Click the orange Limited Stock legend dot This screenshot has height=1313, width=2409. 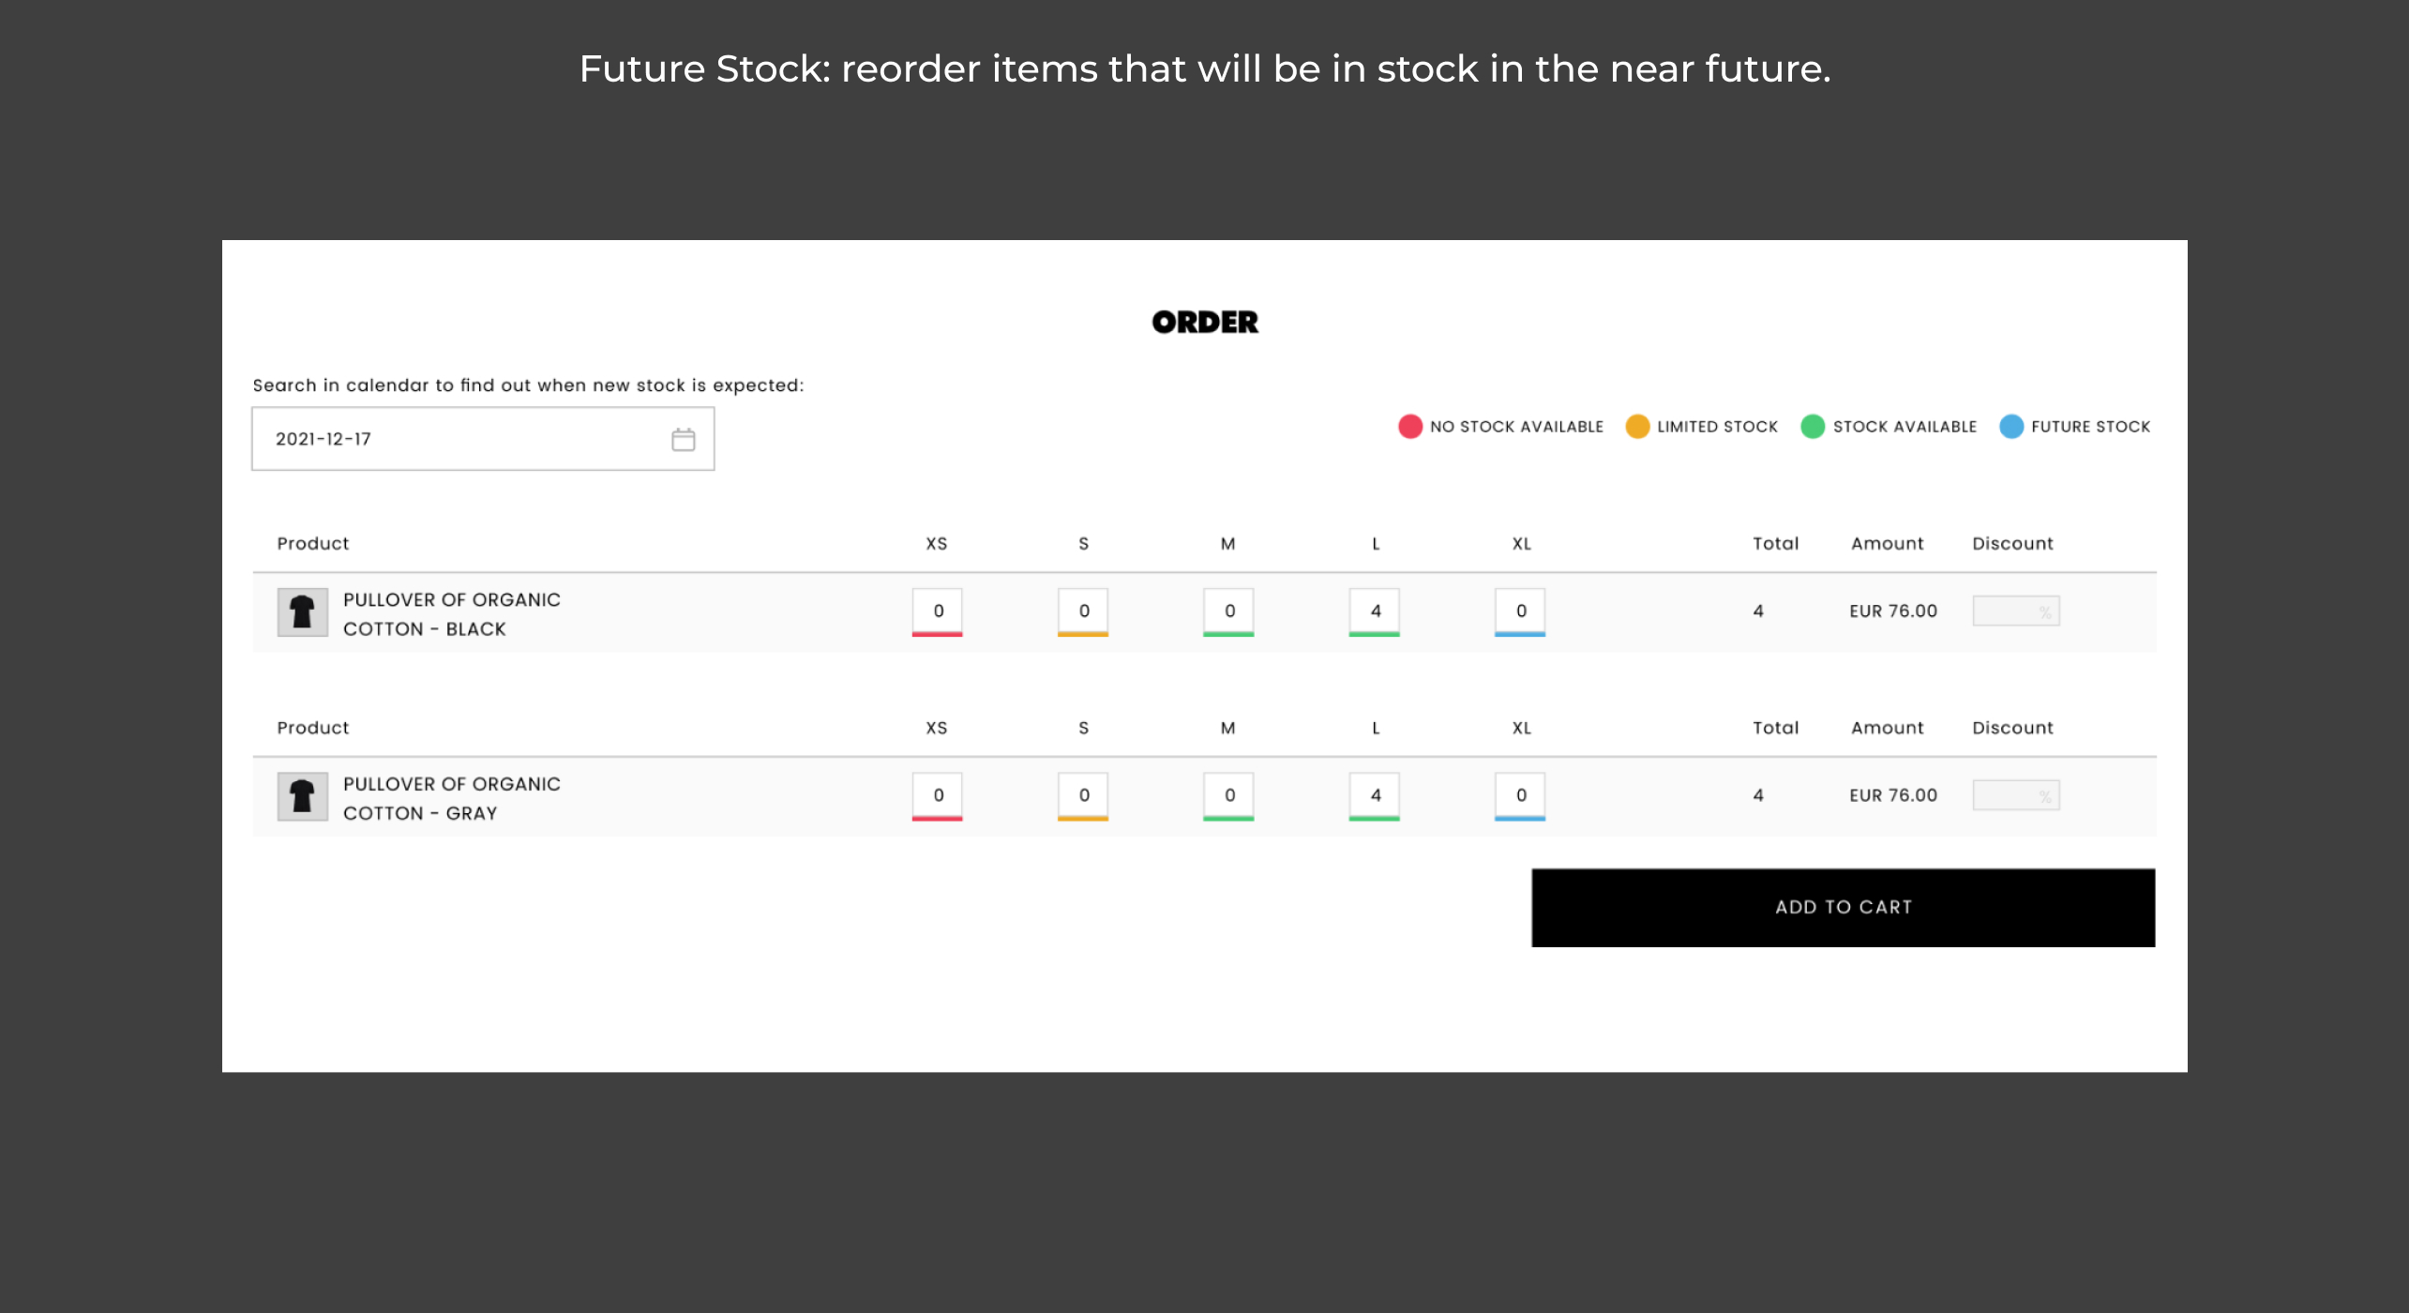[x=1636, y=427]
